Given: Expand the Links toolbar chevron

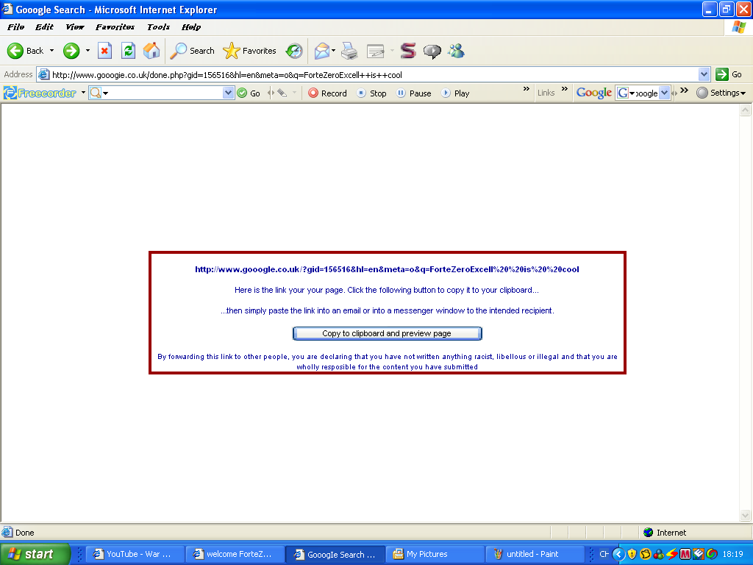Looking at the screenshot, I should click(565, 89).
